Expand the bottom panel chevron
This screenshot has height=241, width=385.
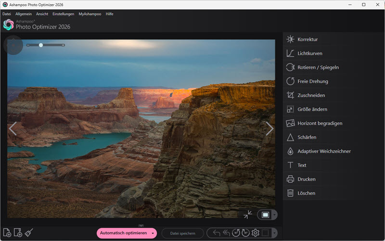click(141, 225)
